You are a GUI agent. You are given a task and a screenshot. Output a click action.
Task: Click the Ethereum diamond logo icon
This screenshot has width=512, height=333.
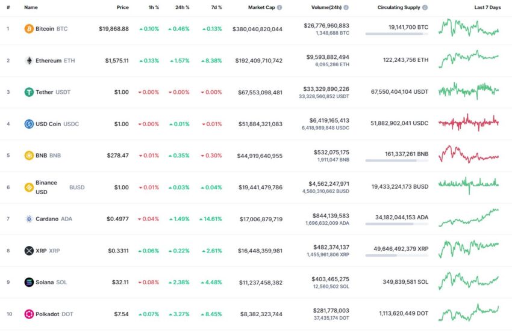coord(29,61)
